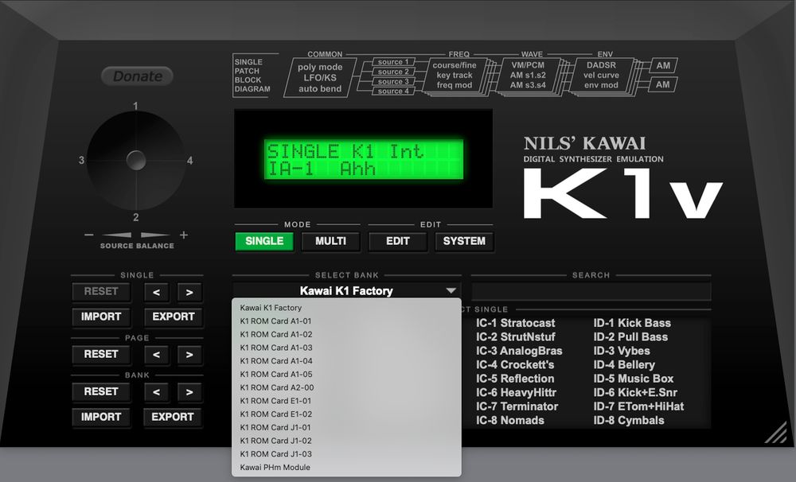Select patch IC-2 StrutNstuf
The height and width of the screenshot is (482, 796).
515,337
